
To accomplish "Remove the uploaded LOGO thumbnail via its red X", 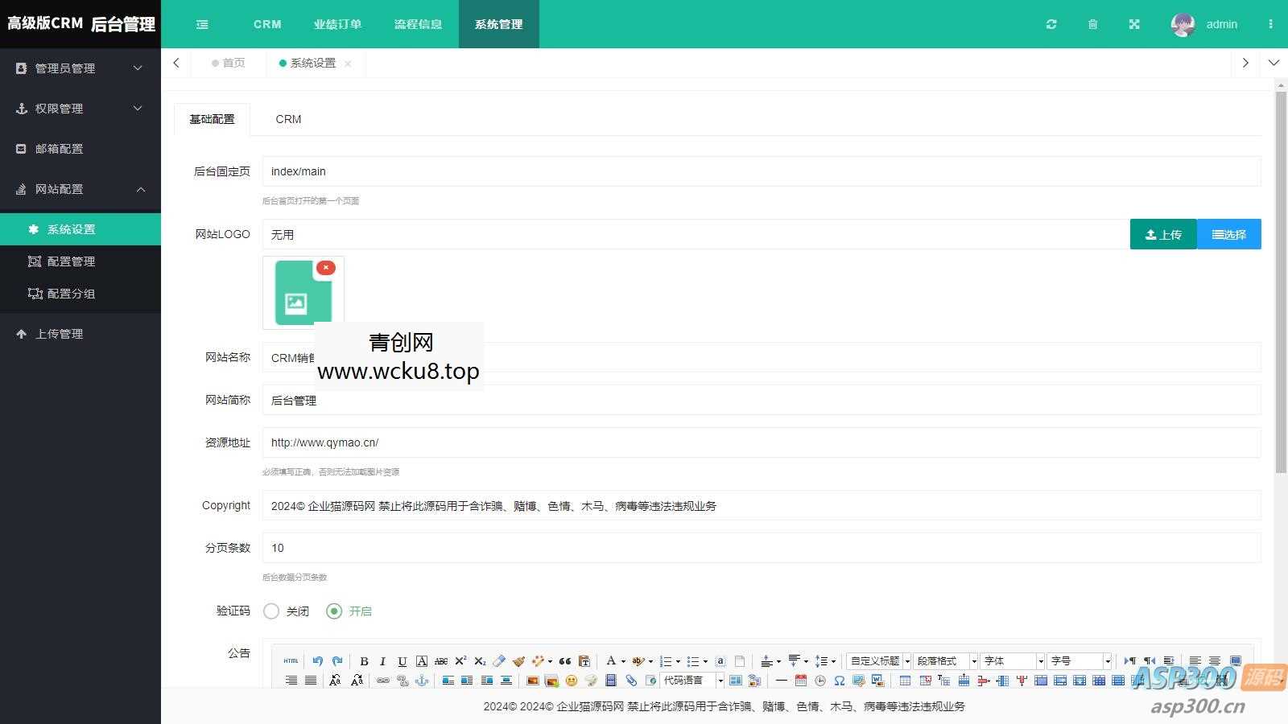I will click(x=325, y=267).
